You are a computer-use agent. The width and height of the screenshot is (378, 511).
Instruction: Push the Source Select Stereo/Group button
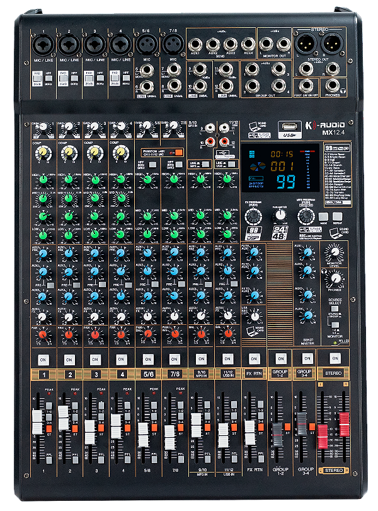coord(335,308)
